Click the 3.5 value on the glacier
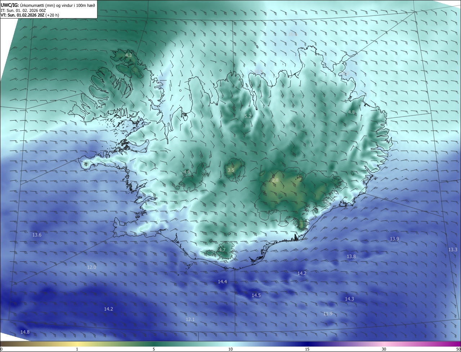 231,170
